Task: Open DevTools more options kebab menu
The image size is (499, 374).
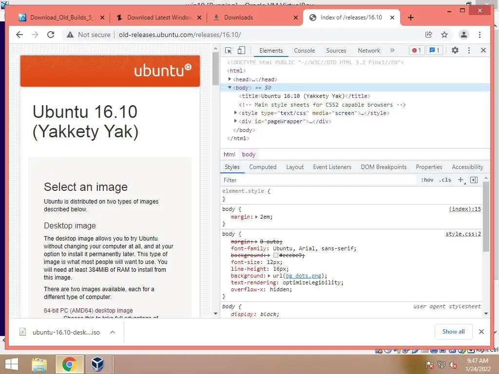Action: coord(469,50)
